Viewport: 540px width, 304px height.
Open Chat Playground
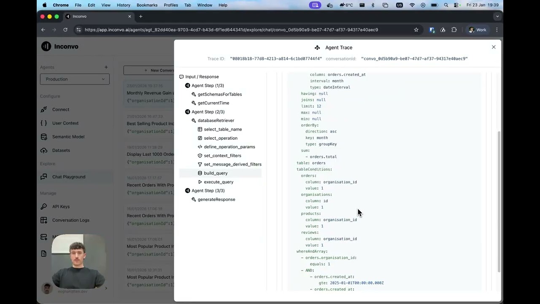click(x=69, y=177)
